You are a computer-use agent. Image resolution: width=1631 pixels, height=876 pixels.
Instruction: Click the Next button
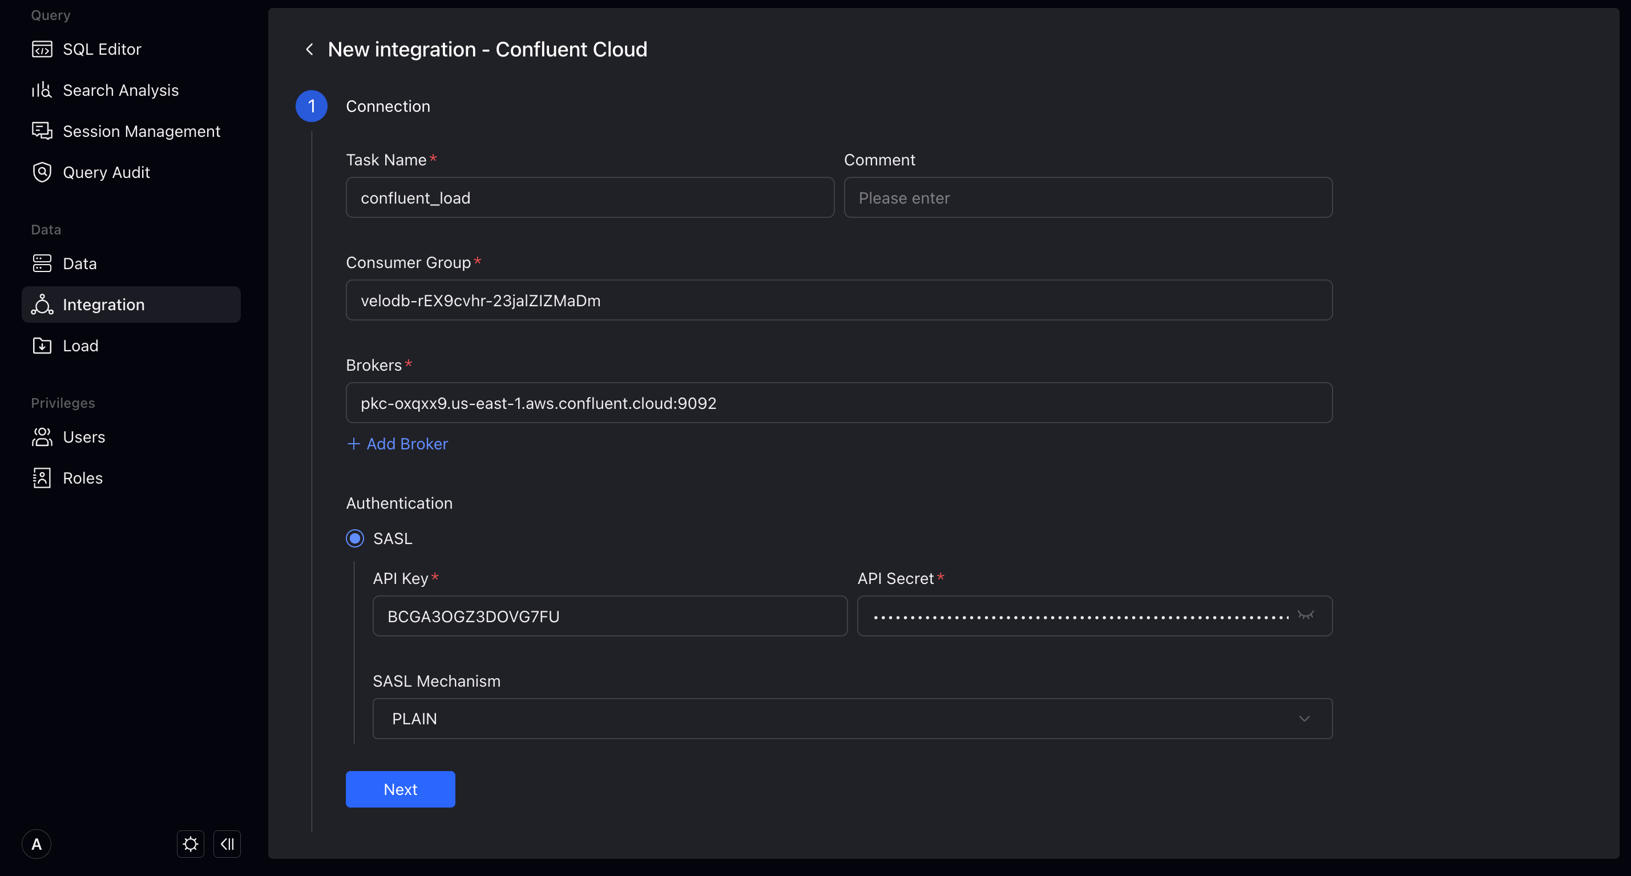click(x=400, y=789)
